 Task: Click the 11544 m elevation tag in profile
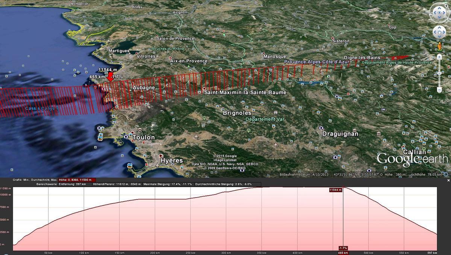point(335,190)
